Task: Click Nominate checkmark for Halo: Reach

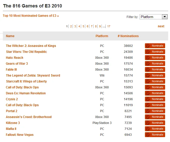Action: 148,58
